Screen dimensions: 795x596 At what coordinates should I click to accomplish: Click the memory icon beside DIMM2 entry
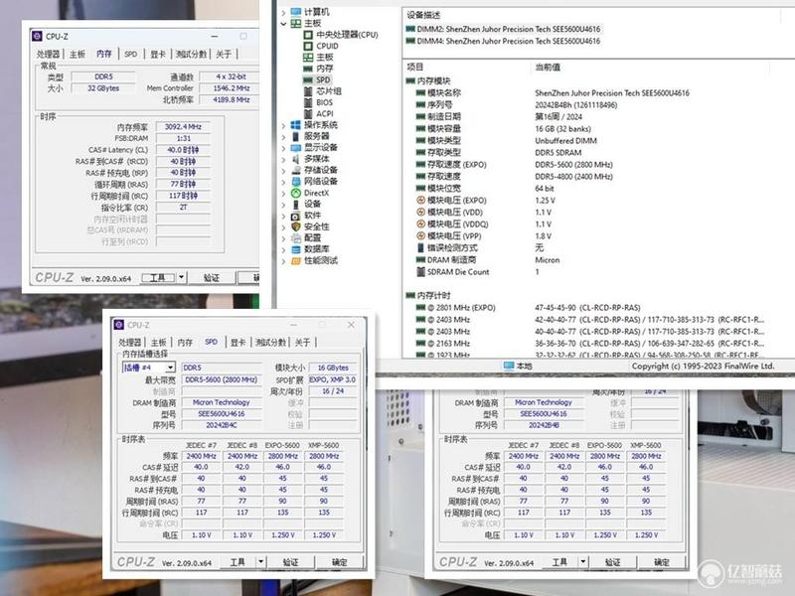click(410, 29)
